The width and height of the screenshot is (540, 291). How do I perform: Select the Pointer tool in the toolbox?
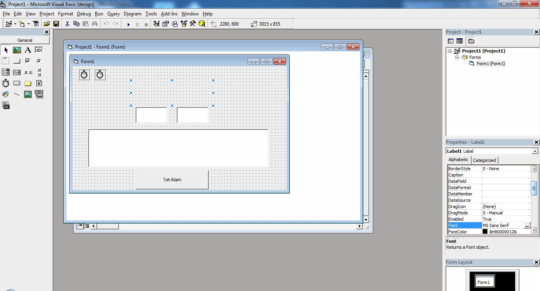pyautogui.click(x=6, y=50)
